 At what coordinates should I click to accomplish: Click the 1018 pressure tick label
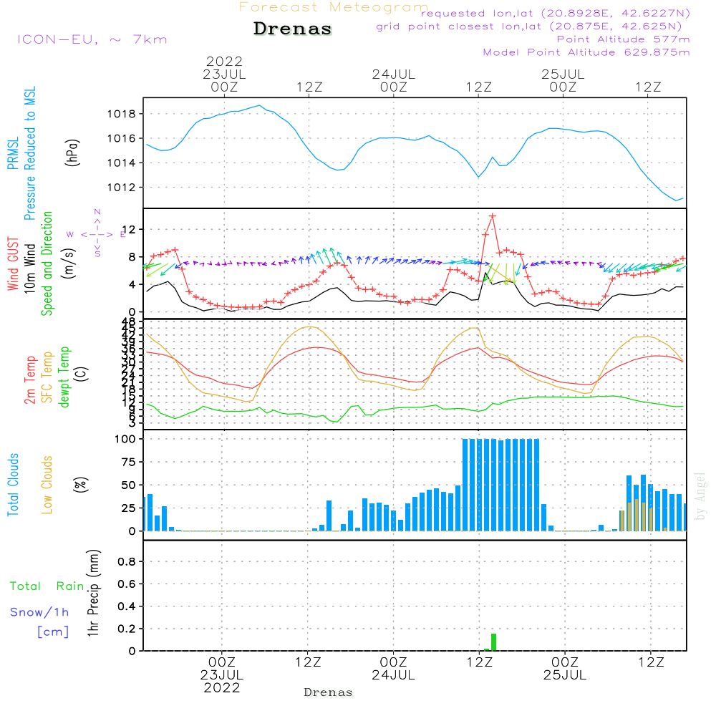pyautogui.click(x=122, y=114)
